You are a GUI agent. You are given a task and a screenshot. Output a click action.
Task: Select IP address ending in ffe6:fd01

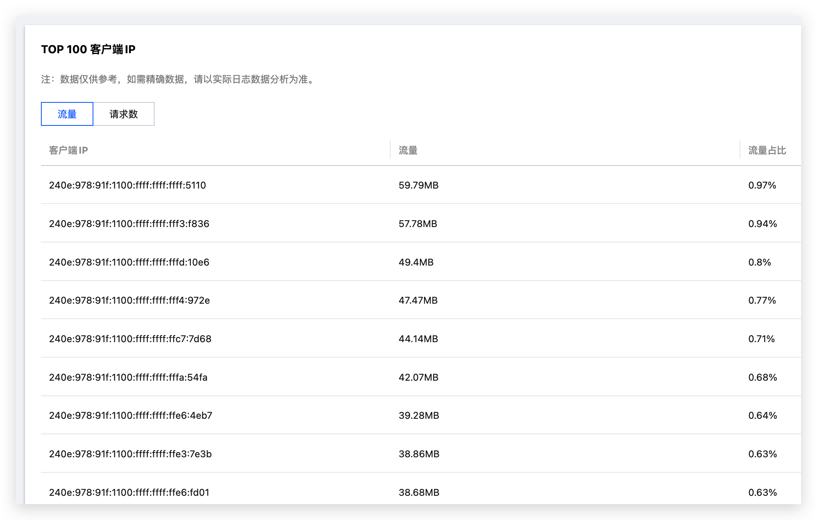tap(129, 493)
